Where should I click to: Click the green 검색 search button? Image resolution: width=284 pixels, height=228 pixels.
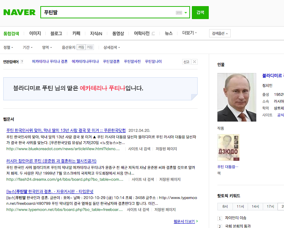pyautogui.click(x=200, y=13)
